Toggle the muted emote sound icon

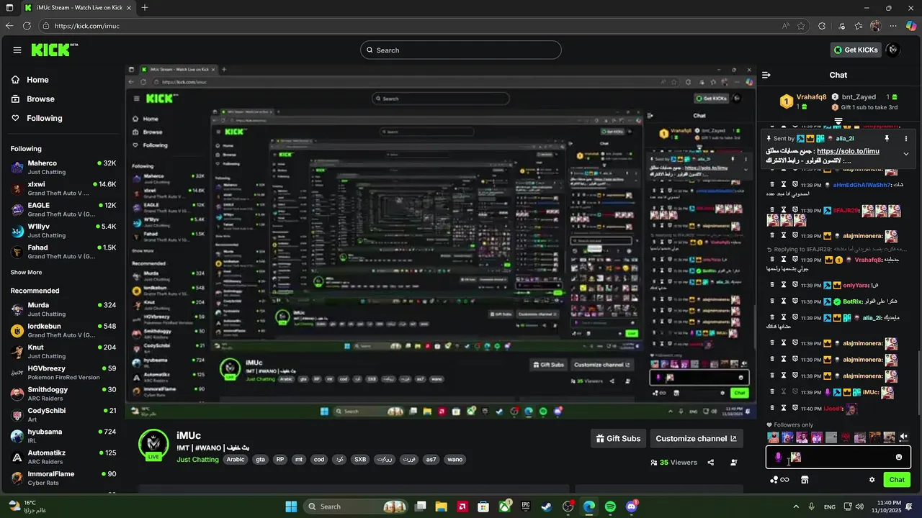tap(904, 437)
